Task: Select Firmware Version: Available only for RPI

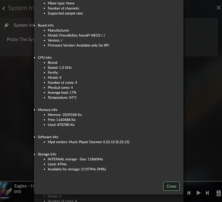Action: (x=78, y=45)
